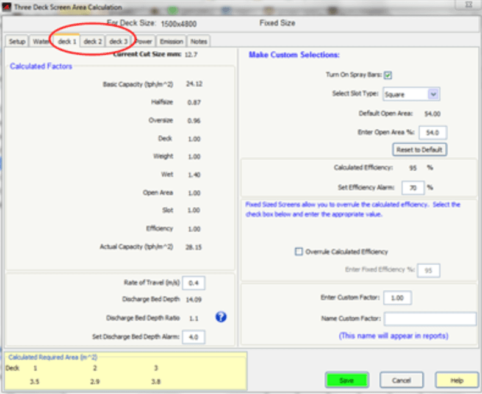
Task: Go to the deck 3 tab
Action: click(118, 41)
